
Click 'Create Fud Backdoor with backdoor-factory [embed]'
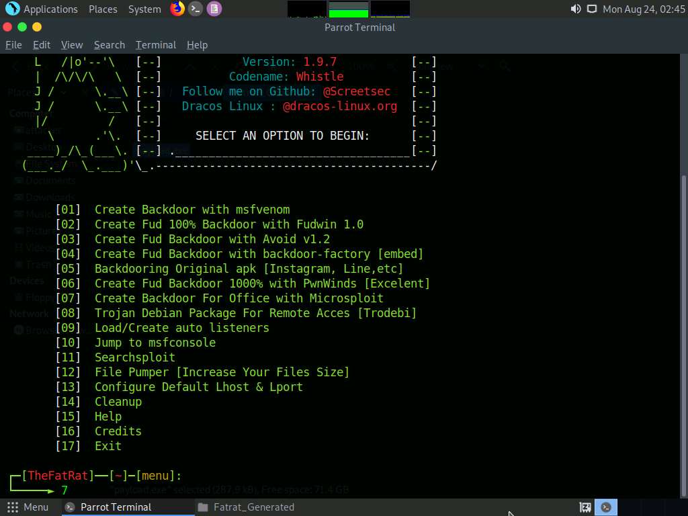(x=259, y=253)
